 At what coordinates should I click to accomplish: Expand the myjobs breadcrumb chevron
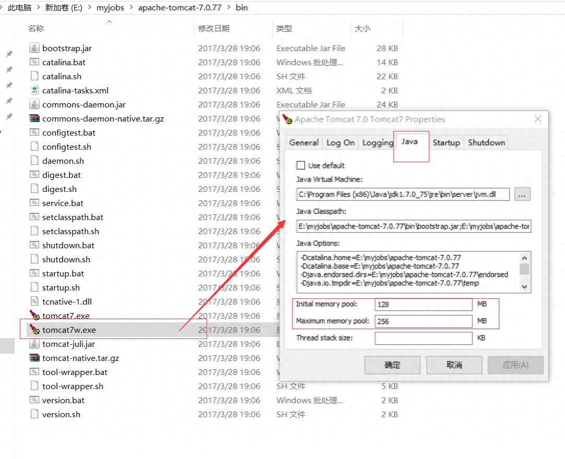[x=131, y=8]
